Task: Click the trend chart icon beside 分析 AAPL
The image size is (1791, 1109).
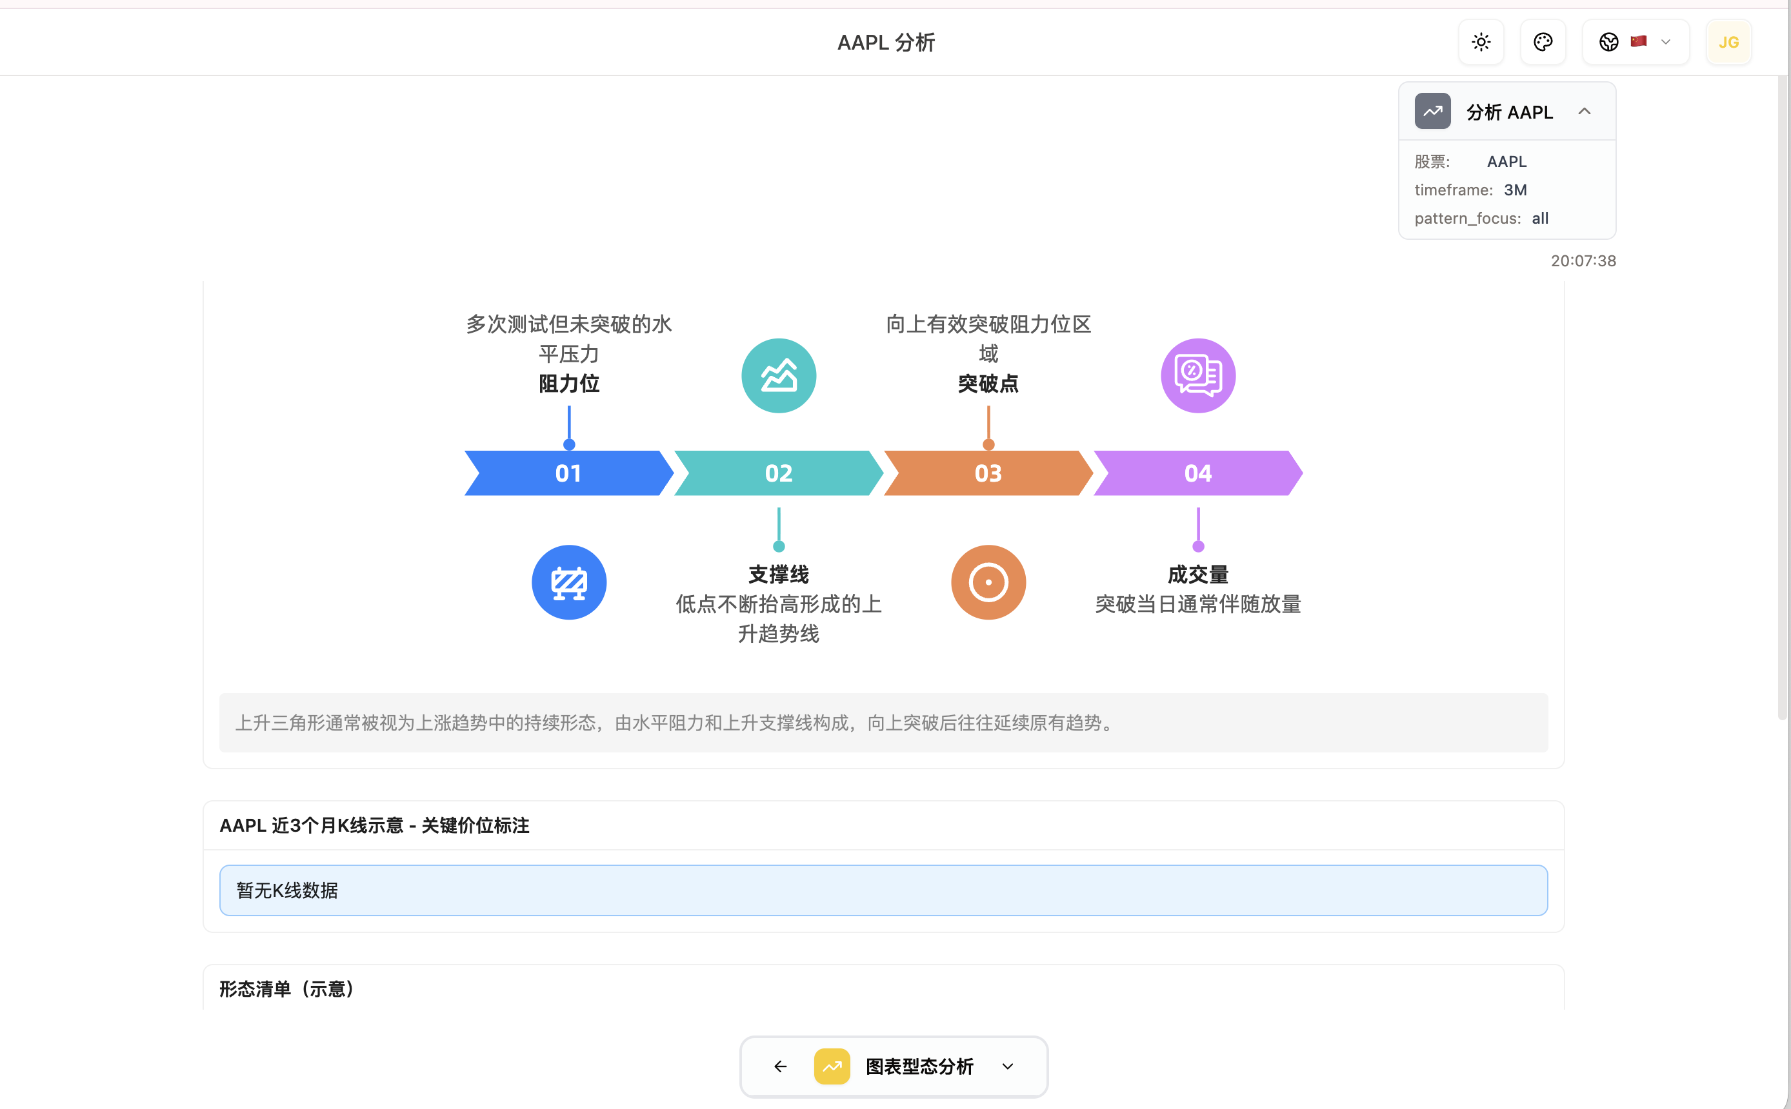Action: [1432, 112]
